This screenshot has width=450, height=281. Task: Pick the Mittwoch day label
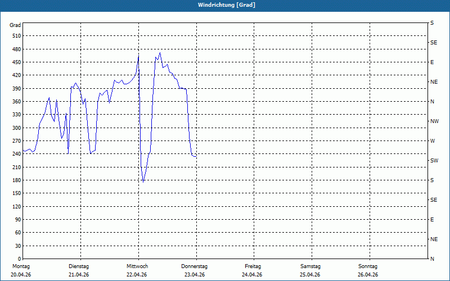137,266
